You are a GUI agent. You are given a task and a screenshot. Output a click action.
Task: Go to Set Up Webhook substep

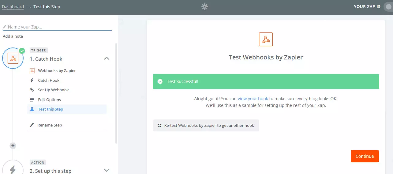54,90
